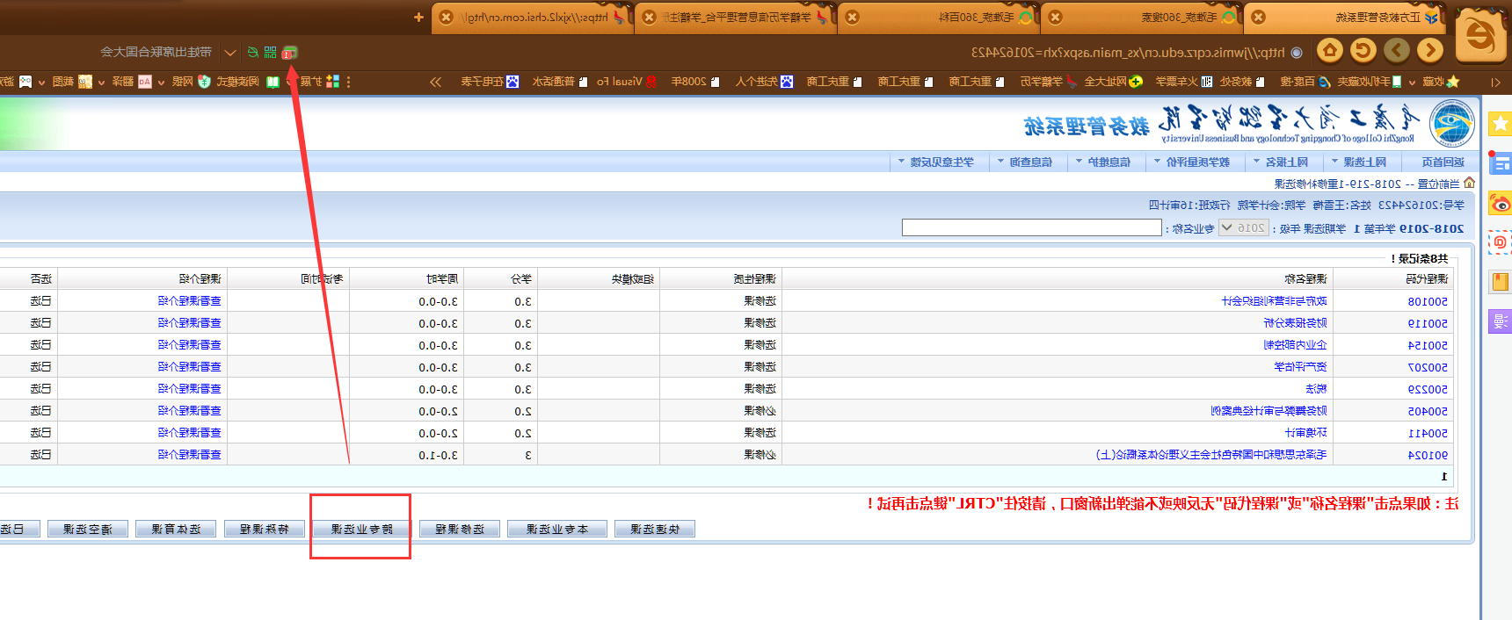Click the 网银 shield icon

tap(204, 82)
